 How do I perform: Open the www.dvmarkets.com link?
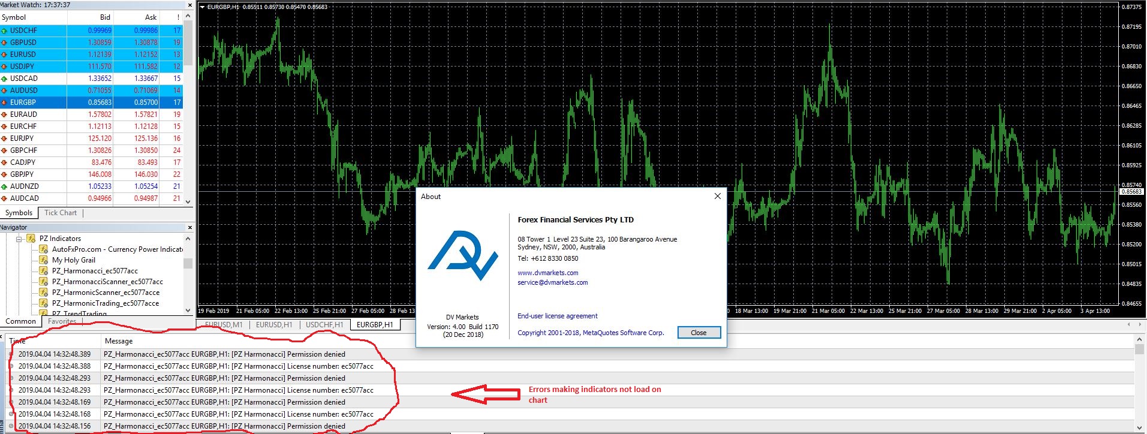[x=548, y=273]
